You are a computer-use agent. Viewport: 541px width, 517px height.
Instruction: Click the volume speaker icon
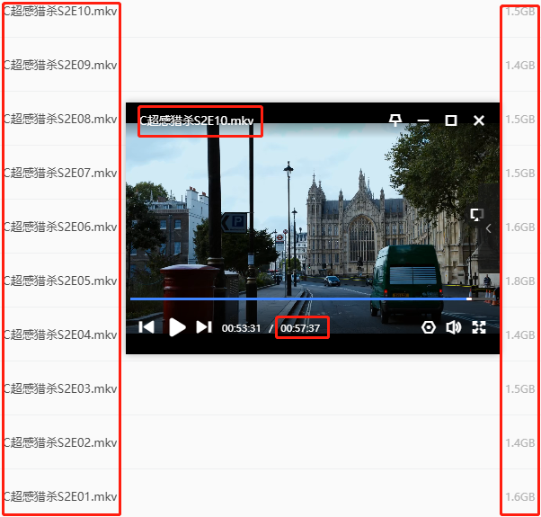453,327
